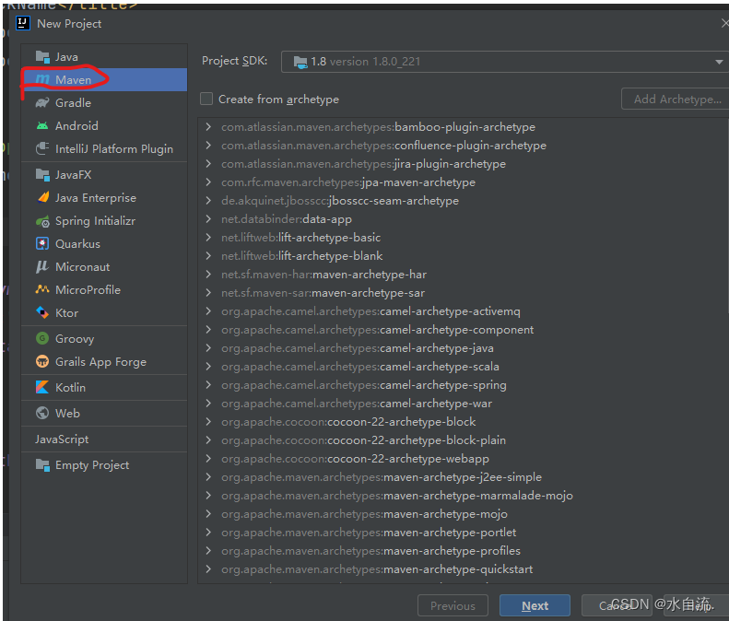Screen dimensions: 729x621
Task: Expand jira-plugin-archetype node
Action: click(208, 164)
